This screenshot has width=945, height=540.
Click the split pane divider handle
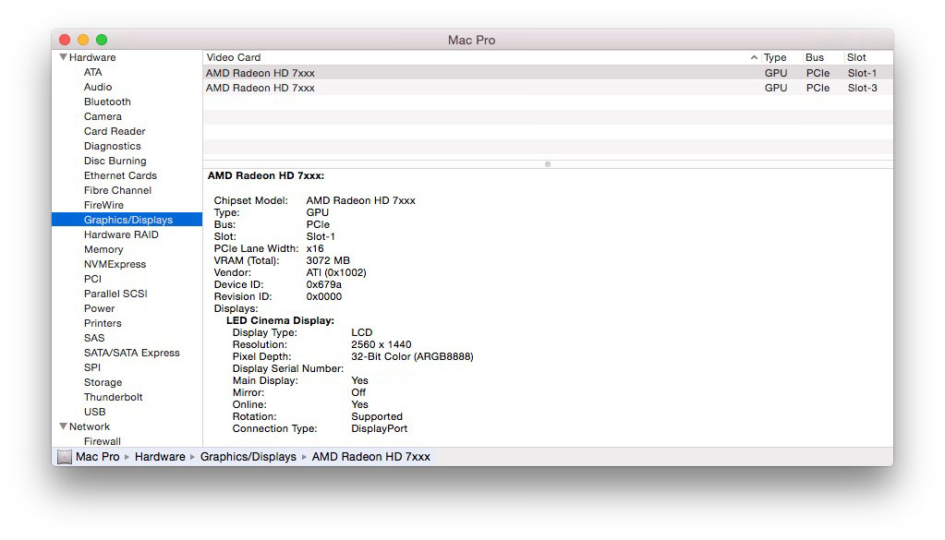(x=547, y=163)
